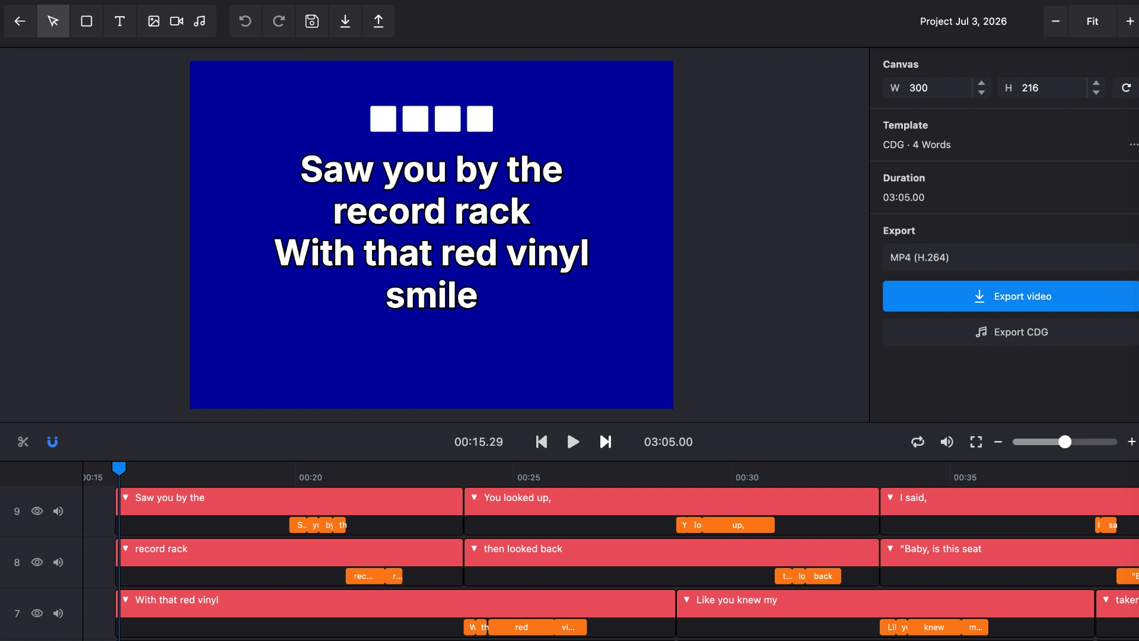Image resolution: width=1139 pixels, height=641 pixels.
Task: Increase canvas height with the up stepper
Action: point(1096,83)
